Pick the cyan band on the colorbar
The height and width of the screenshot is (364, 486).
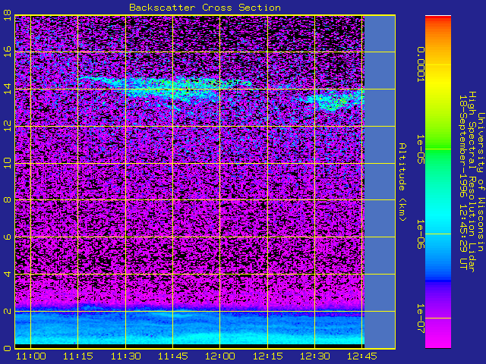[438, 217]
